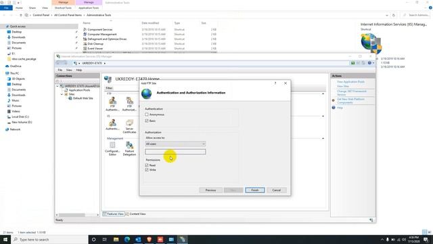
Task: Select Default Web Site in tree
Action: 81,98
